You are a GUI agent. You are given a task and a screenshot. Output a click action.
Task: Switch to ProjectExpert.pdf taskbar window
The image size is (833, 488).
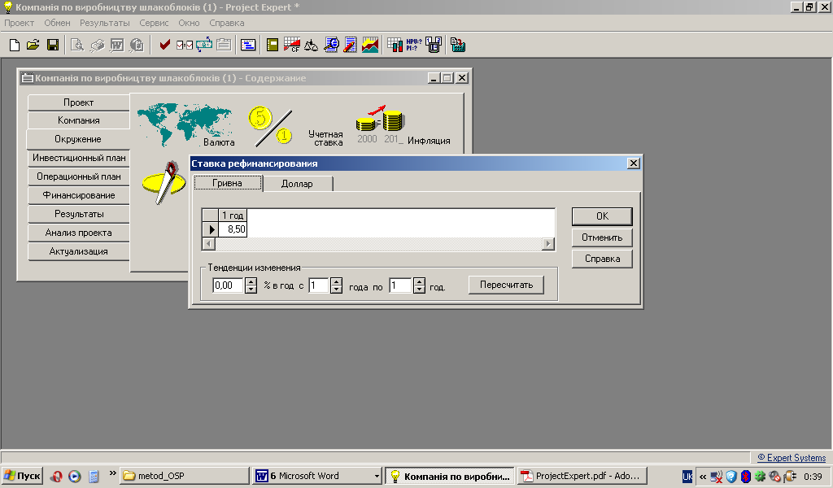point(582,476)
